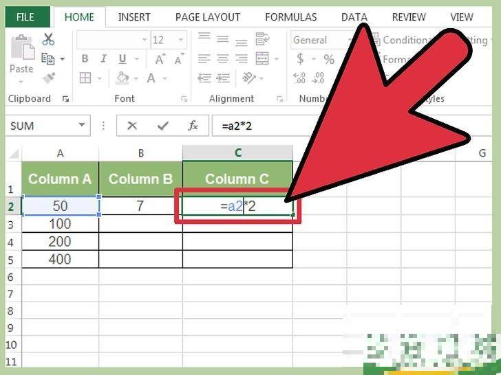Center text horizontally
This screenshot has height=375, width=501.
[223, 58]
